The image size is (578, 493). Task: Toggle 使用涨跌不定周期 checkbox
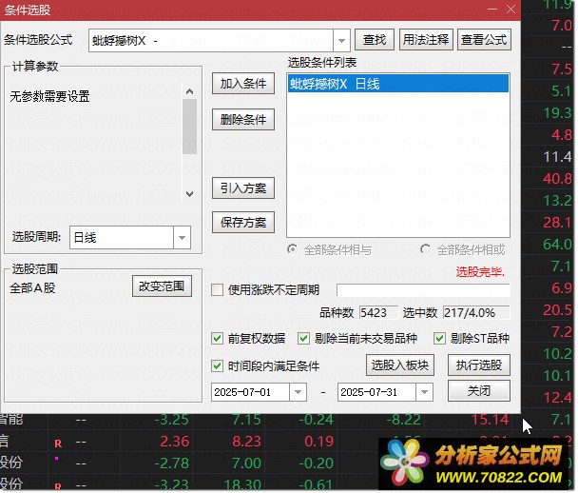click(217, 290)
